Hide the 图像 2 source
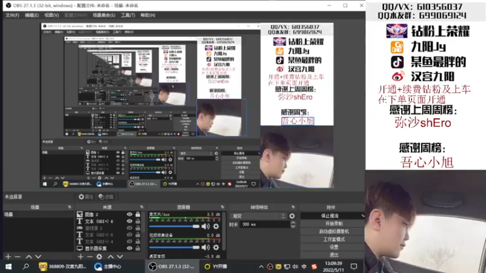Screen dimensions: 486x273 (129, 214)
